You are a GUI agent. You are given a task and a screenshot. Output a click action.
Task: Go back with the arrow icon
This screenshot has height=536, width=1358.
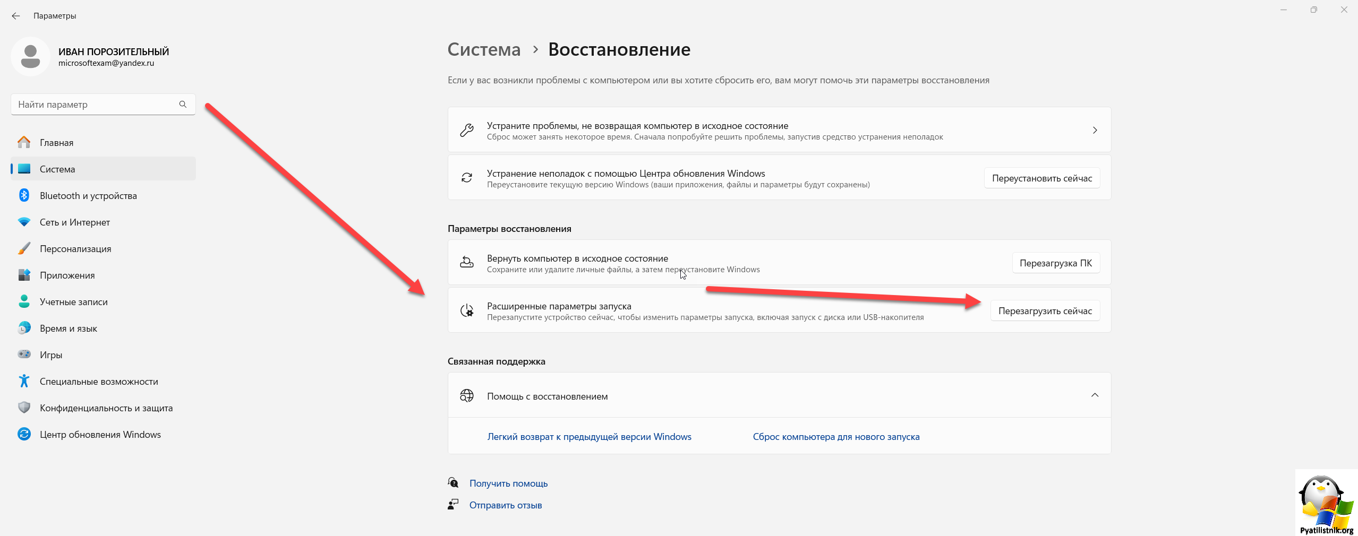click(x=16, y=16)
